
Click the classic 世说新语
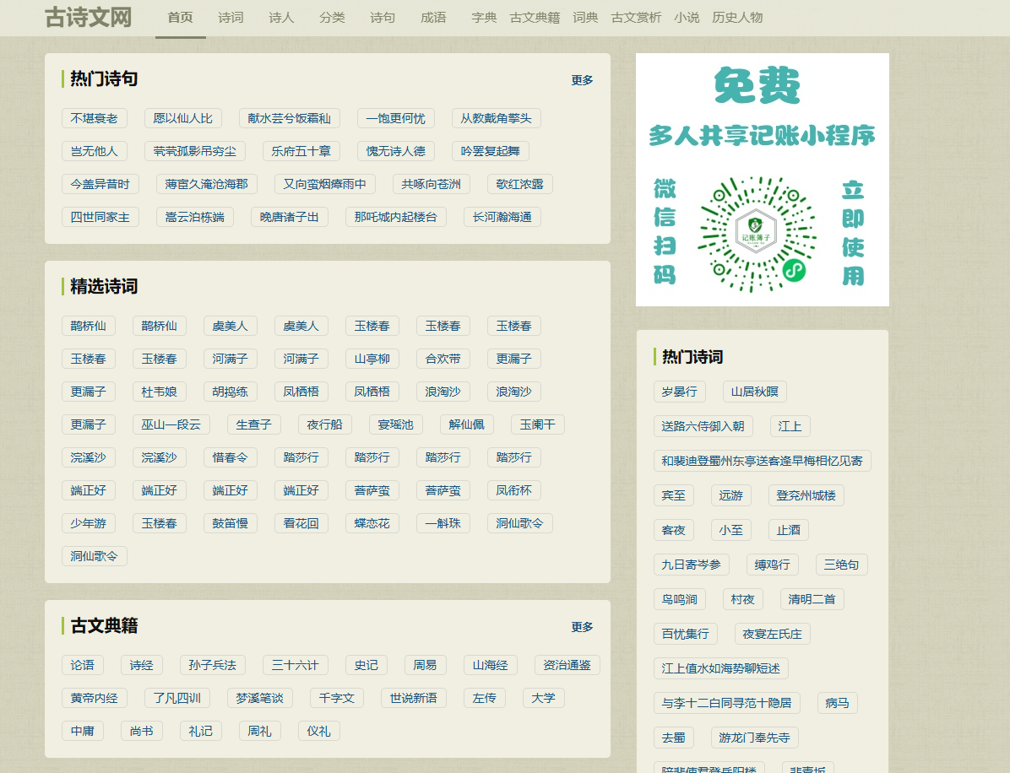[413, 698]
